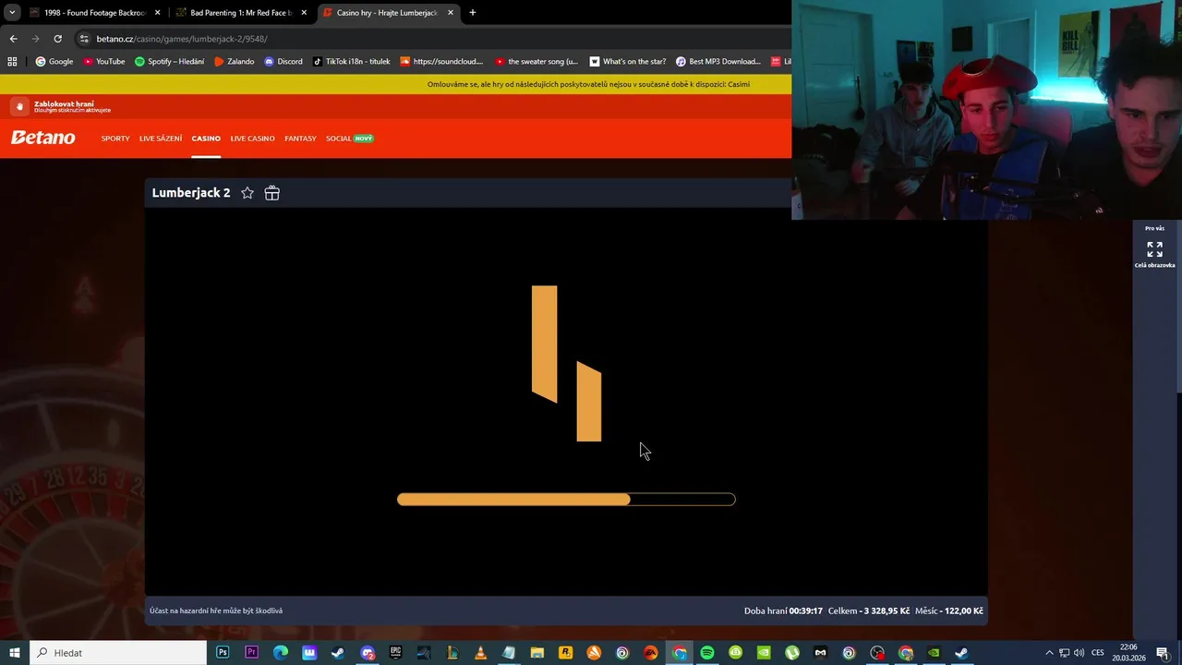Close the 1998 Found Footage tab
Screen dimensions: 1182x665
(158, 13)
